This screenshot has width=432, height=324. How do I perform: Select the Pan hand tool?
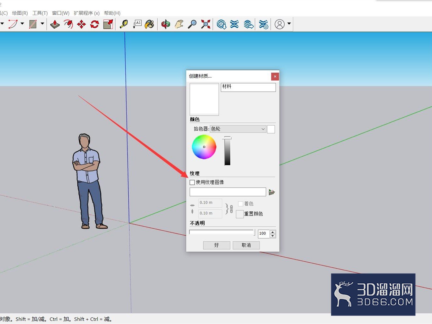coord(179,24)
